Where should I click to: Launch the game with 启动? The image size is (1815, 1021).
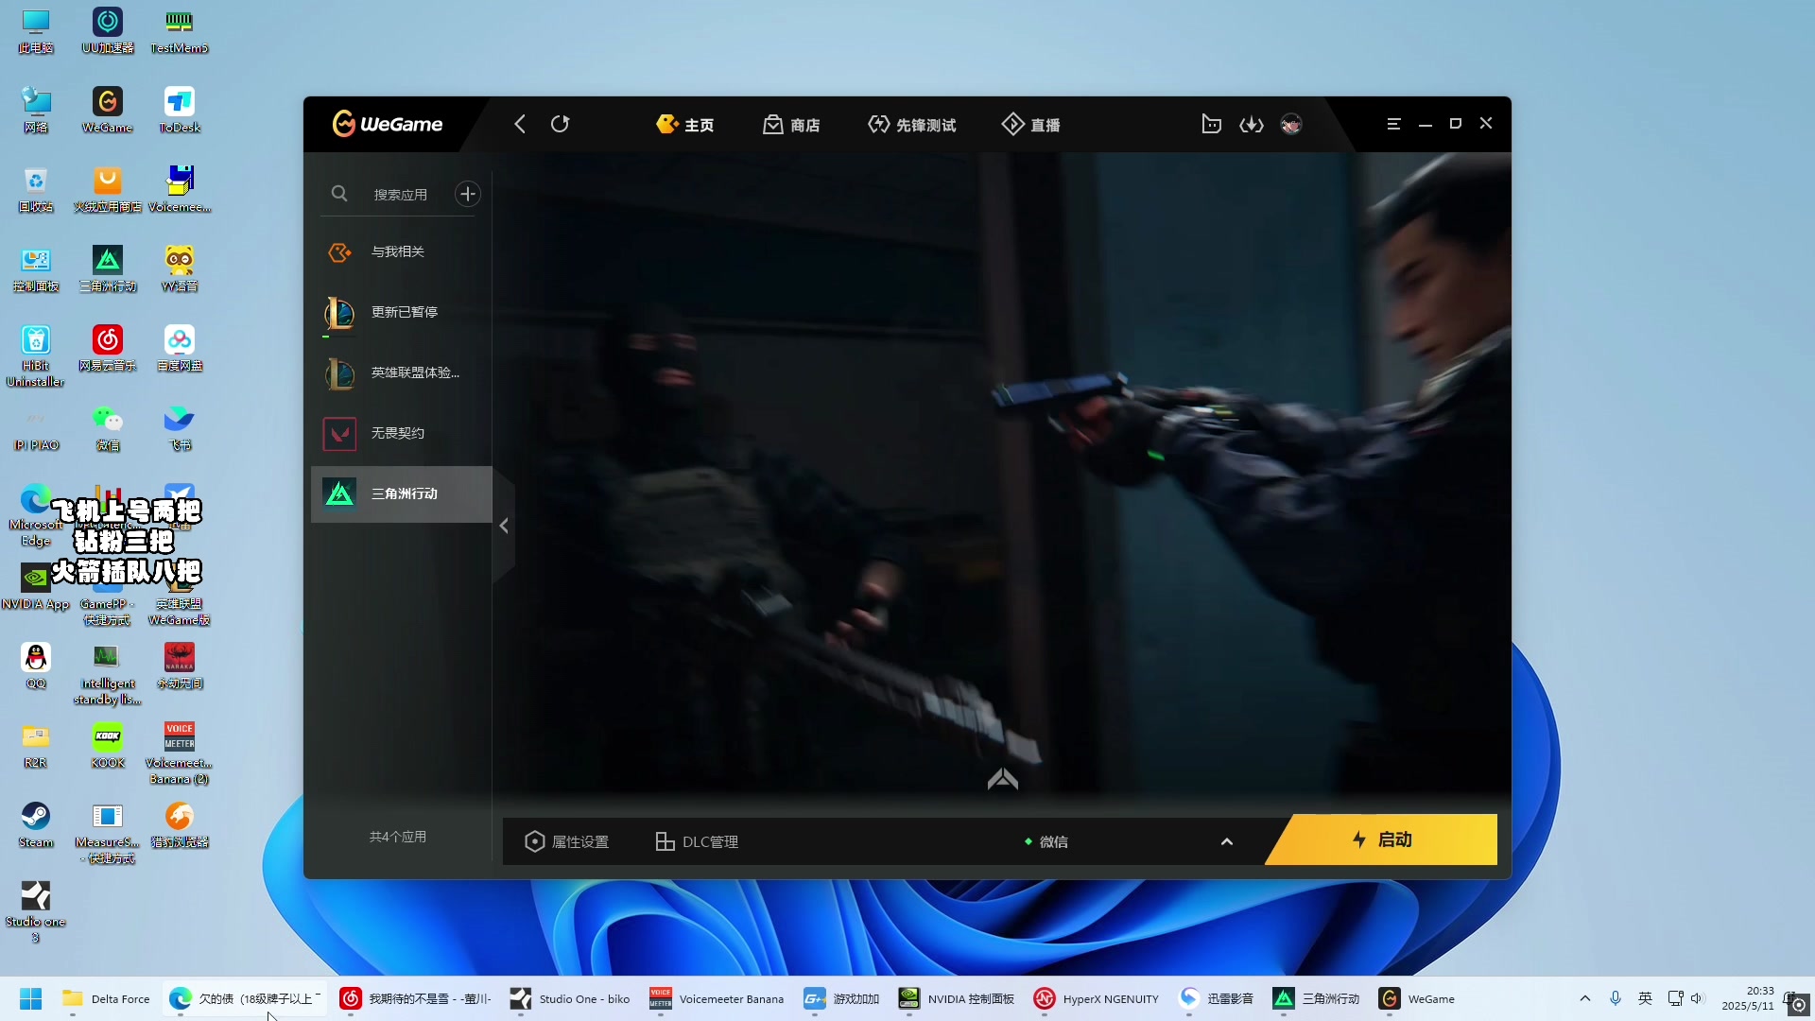coord(1383,839)
